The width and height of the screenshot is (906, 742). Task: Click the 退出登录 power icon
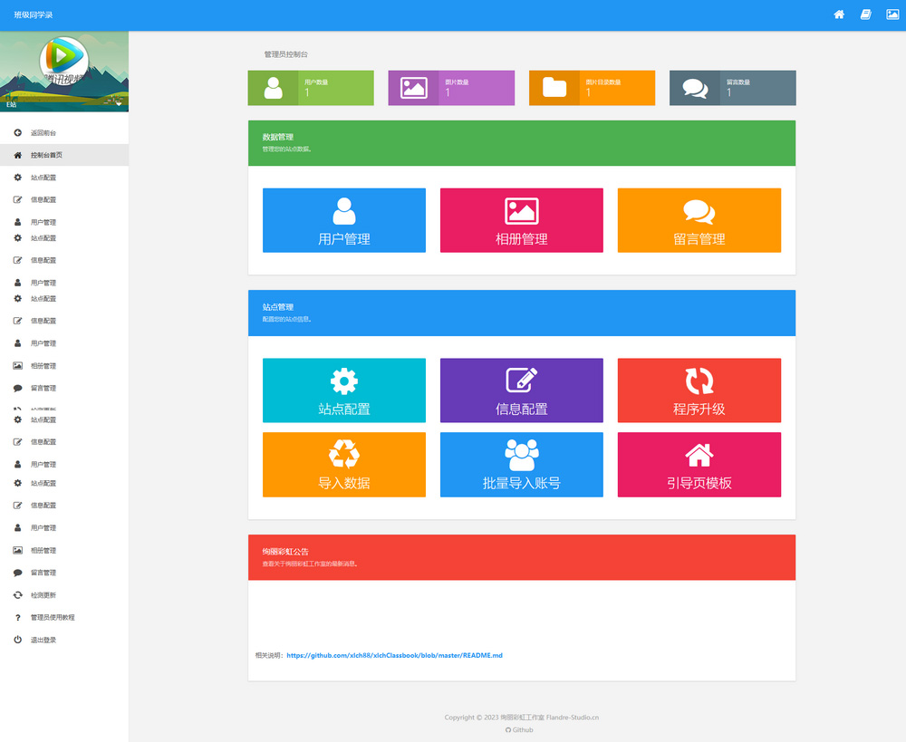18,640
